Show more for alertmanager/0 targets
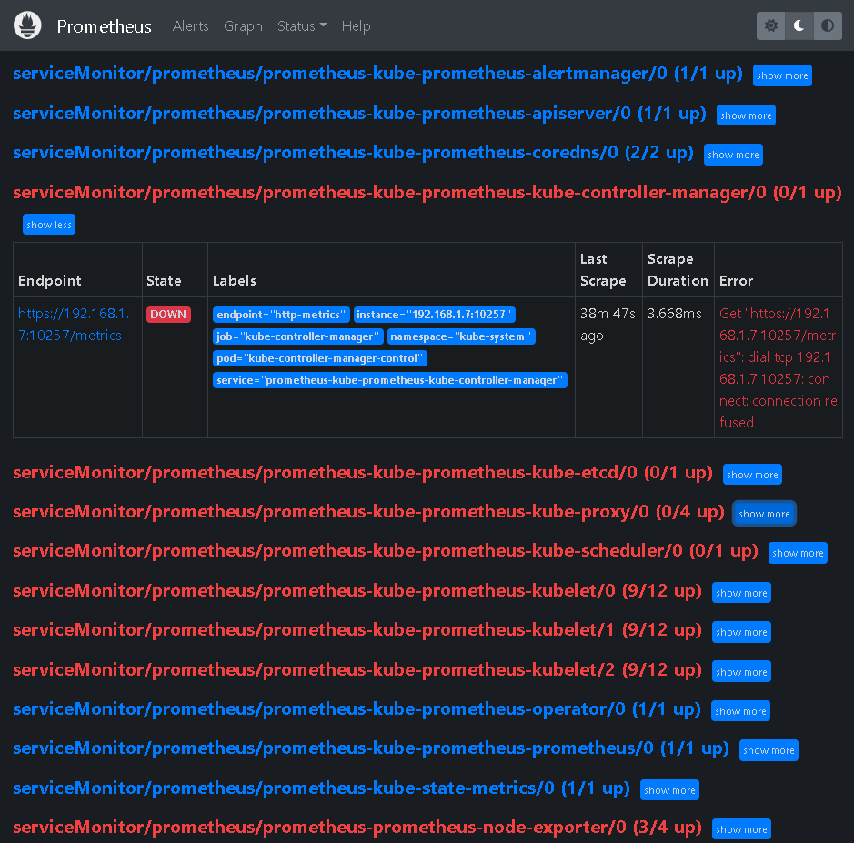 pyautogui.click(x=782, y=75)
